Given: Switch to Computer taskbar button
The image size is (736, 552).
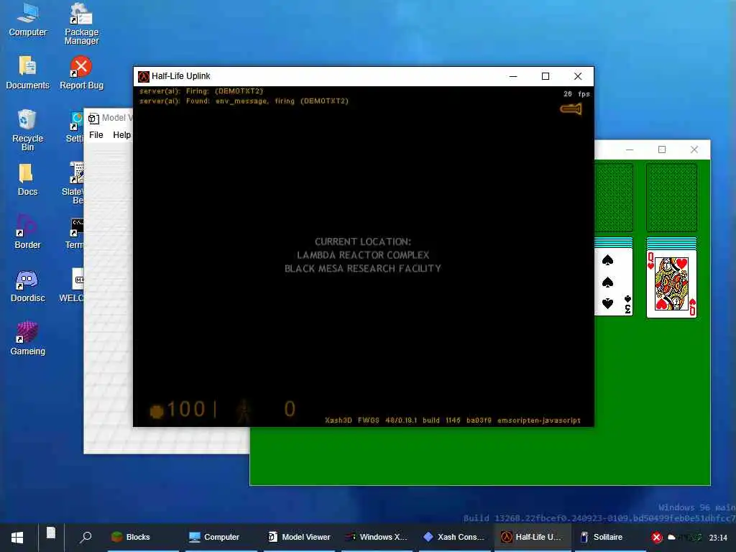Looking at the screenshot, I should coord(221,537).
